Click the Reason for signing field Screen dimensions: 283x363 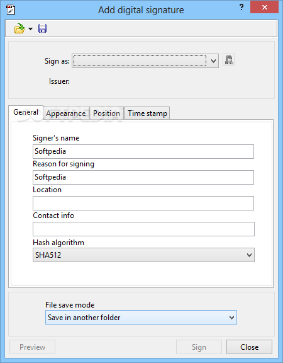pos(143,177)
